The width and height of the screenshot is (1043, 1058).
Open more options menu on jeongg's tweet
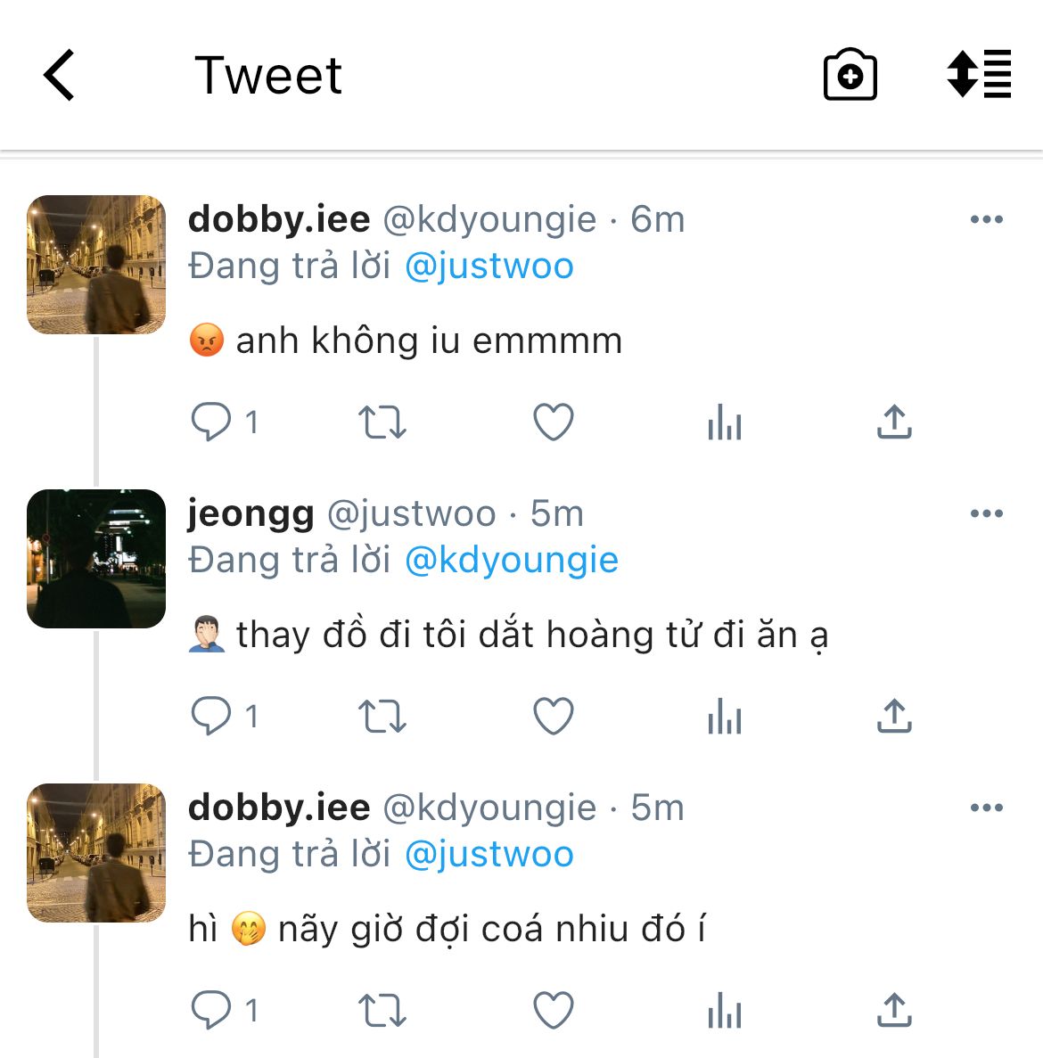[986, 513]
